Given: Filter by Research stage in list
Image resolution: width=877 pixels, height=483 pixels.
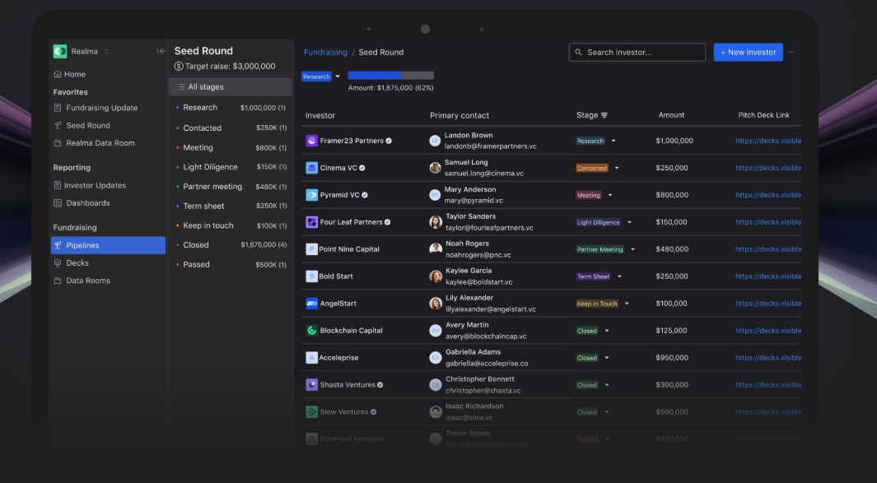Looking at the screenshot, I should tap(231, 107).
